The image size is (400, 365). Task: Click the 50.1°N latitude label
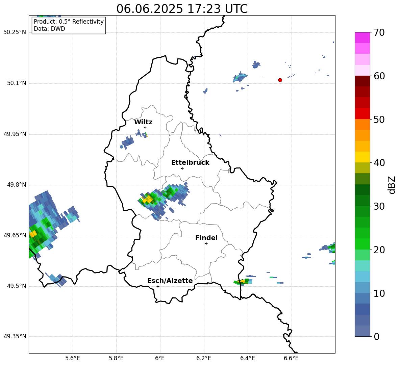click(x=17, y=83)
